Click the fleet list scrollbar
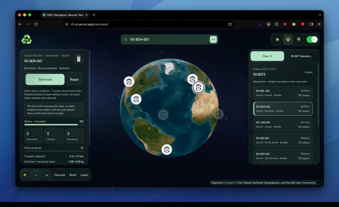Screen dimensions: 339x207 tap(318, 94)
